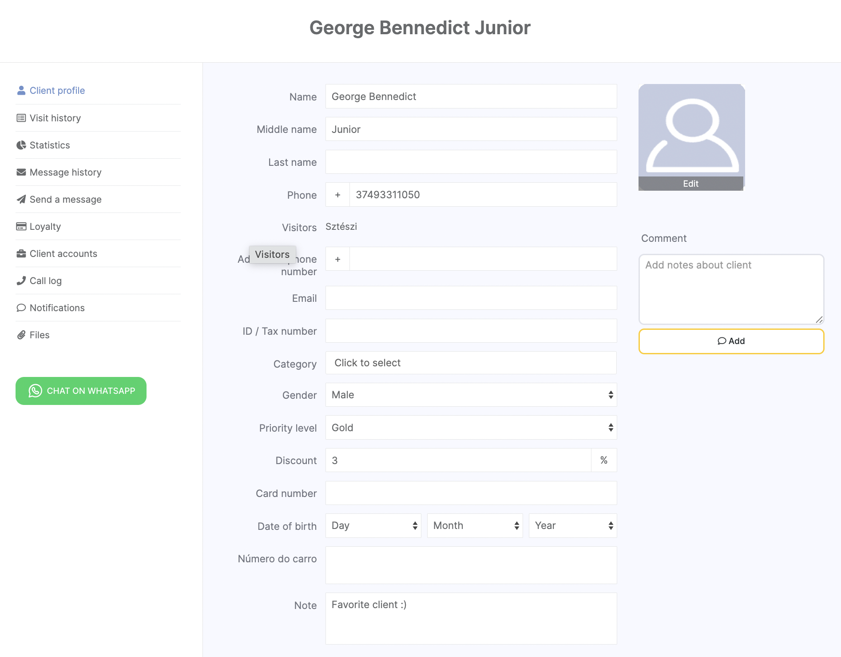Viewport: 841px width, 657px height.
Task: Click the Send a message paper-plane icon
Action: tap(21, 200)
